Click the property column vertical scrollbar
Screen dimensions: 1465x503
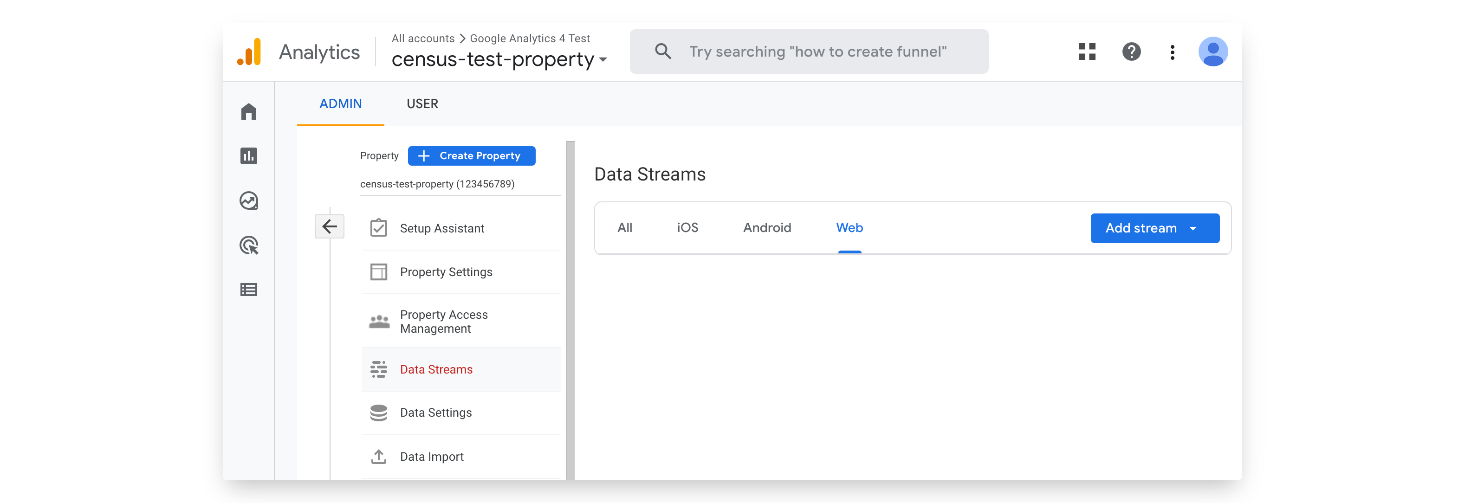coord(570,310)
